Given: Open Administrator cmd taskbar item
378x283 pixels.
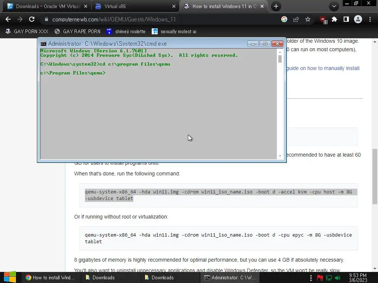Looking at the screenshot, I should 230,277.
